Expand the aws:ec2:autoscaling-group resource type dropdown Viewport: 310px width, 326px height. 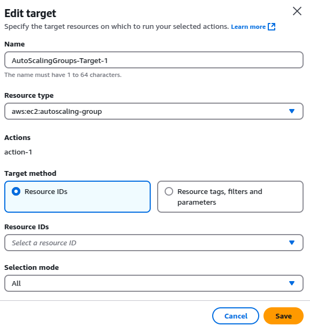click(154, 111)
